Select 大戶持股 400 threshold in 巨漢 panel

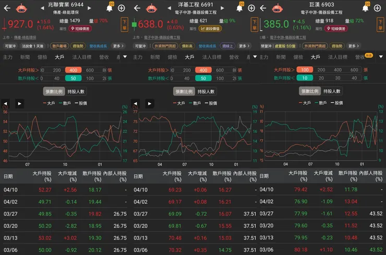[338, 70]
